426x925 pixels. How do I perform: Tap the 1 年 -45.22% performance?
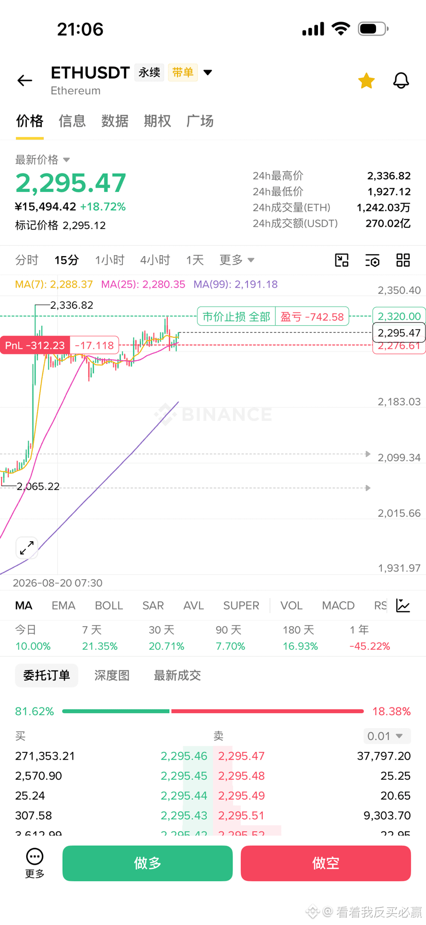(370, 638)
